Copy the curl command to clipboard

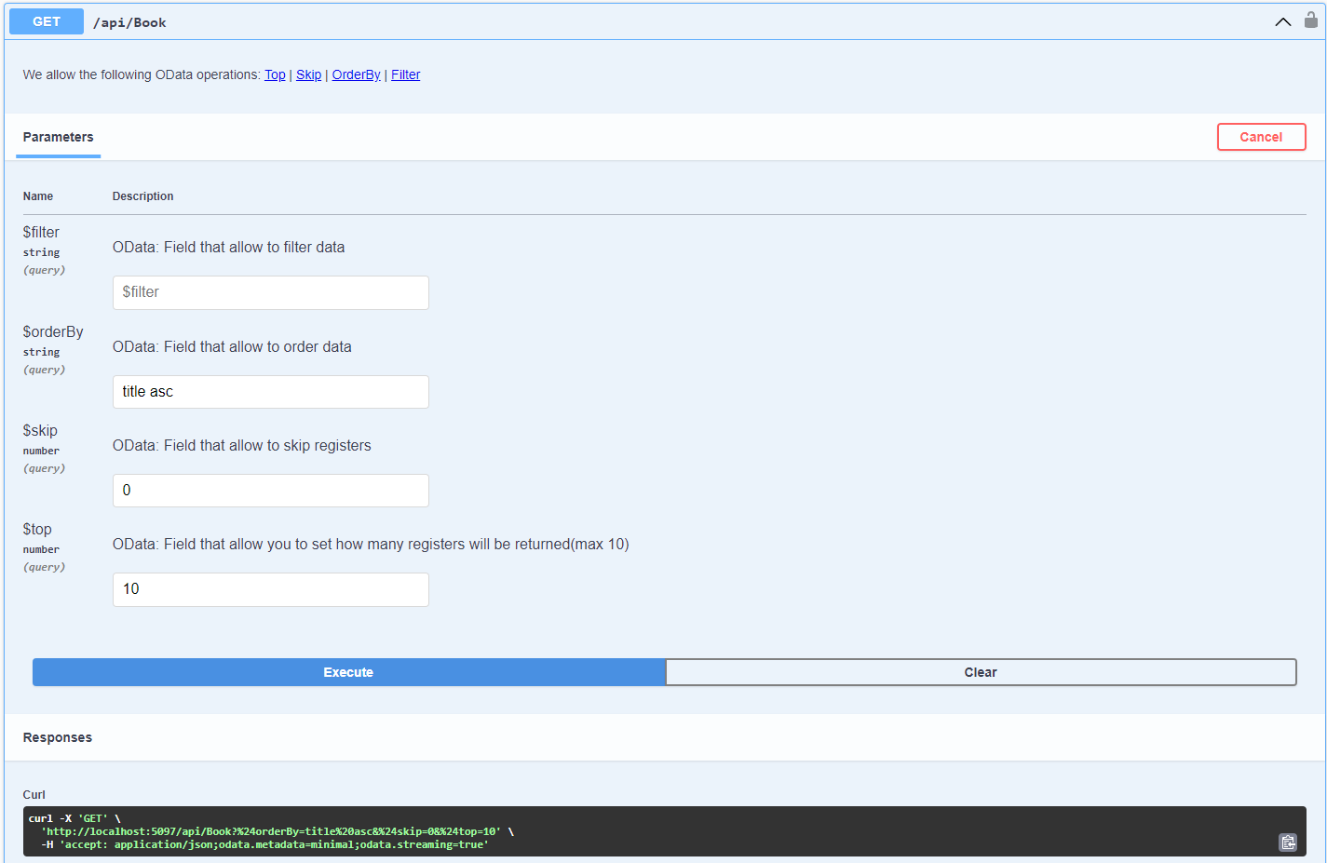1288,843
